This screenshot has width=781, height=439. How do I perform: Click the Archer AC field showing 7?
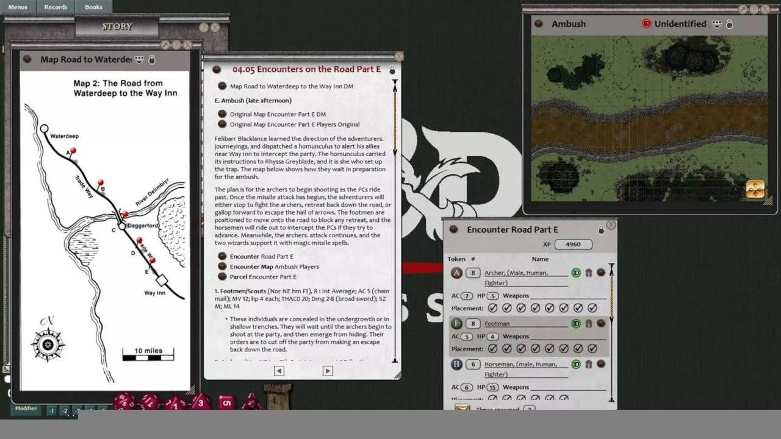(467, 296)
